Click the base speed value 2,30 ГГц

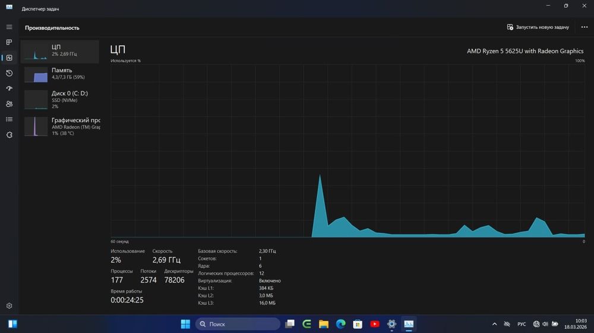point(267,251)
